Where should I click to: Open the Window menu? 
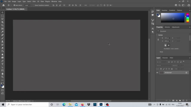(54, 1)
